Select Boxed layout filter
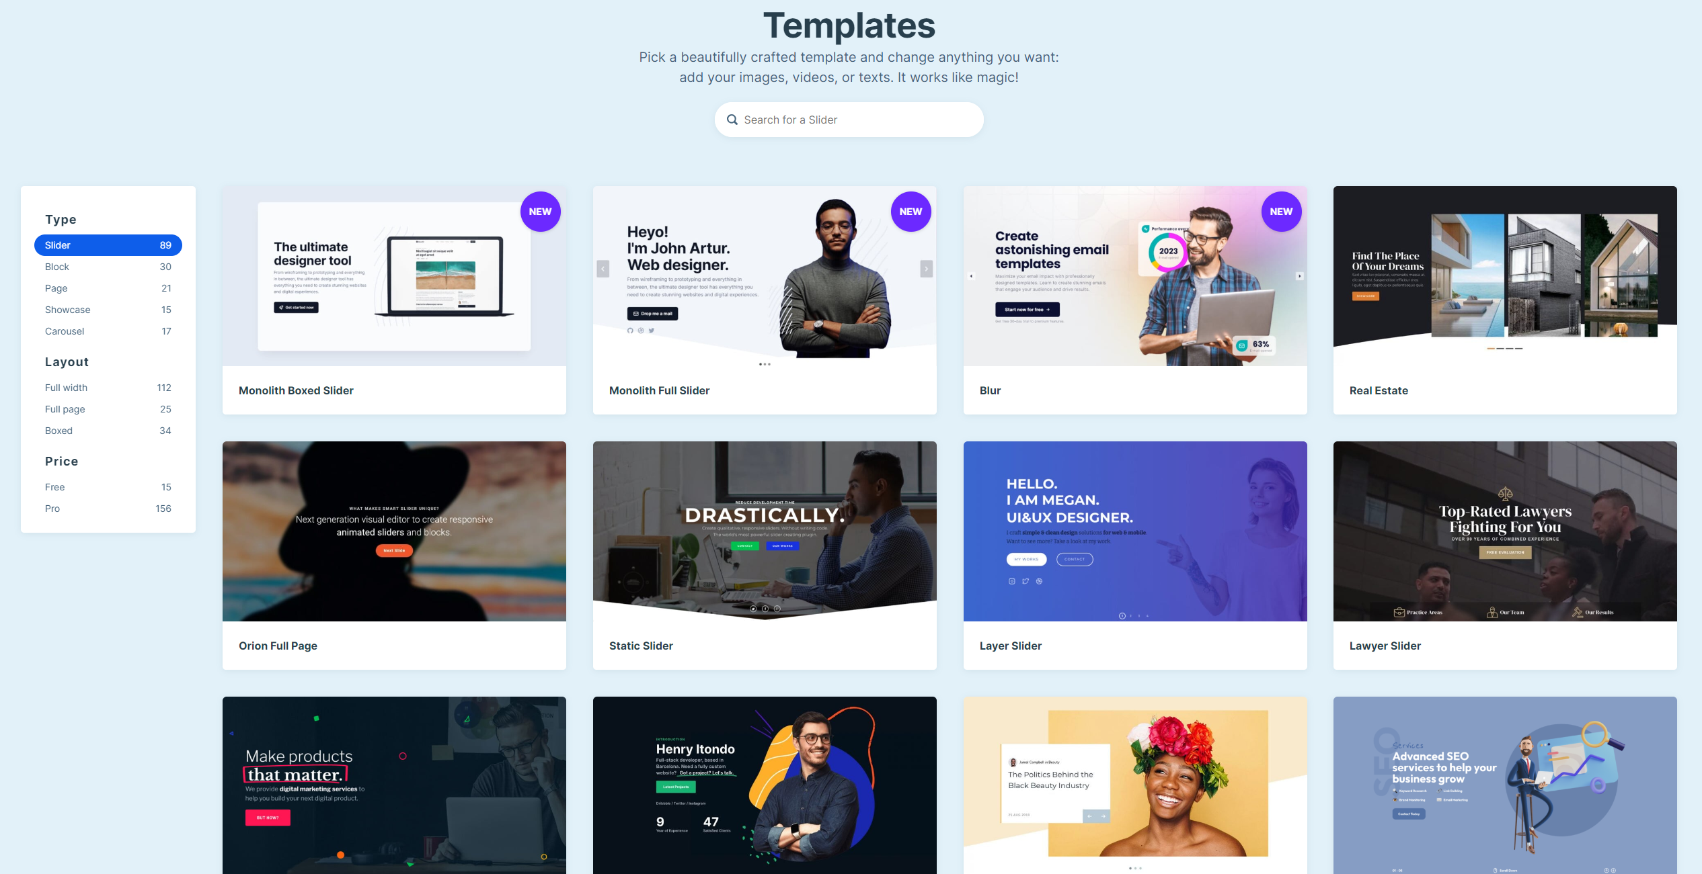The image size is (1702, 874). coord(57,431)
